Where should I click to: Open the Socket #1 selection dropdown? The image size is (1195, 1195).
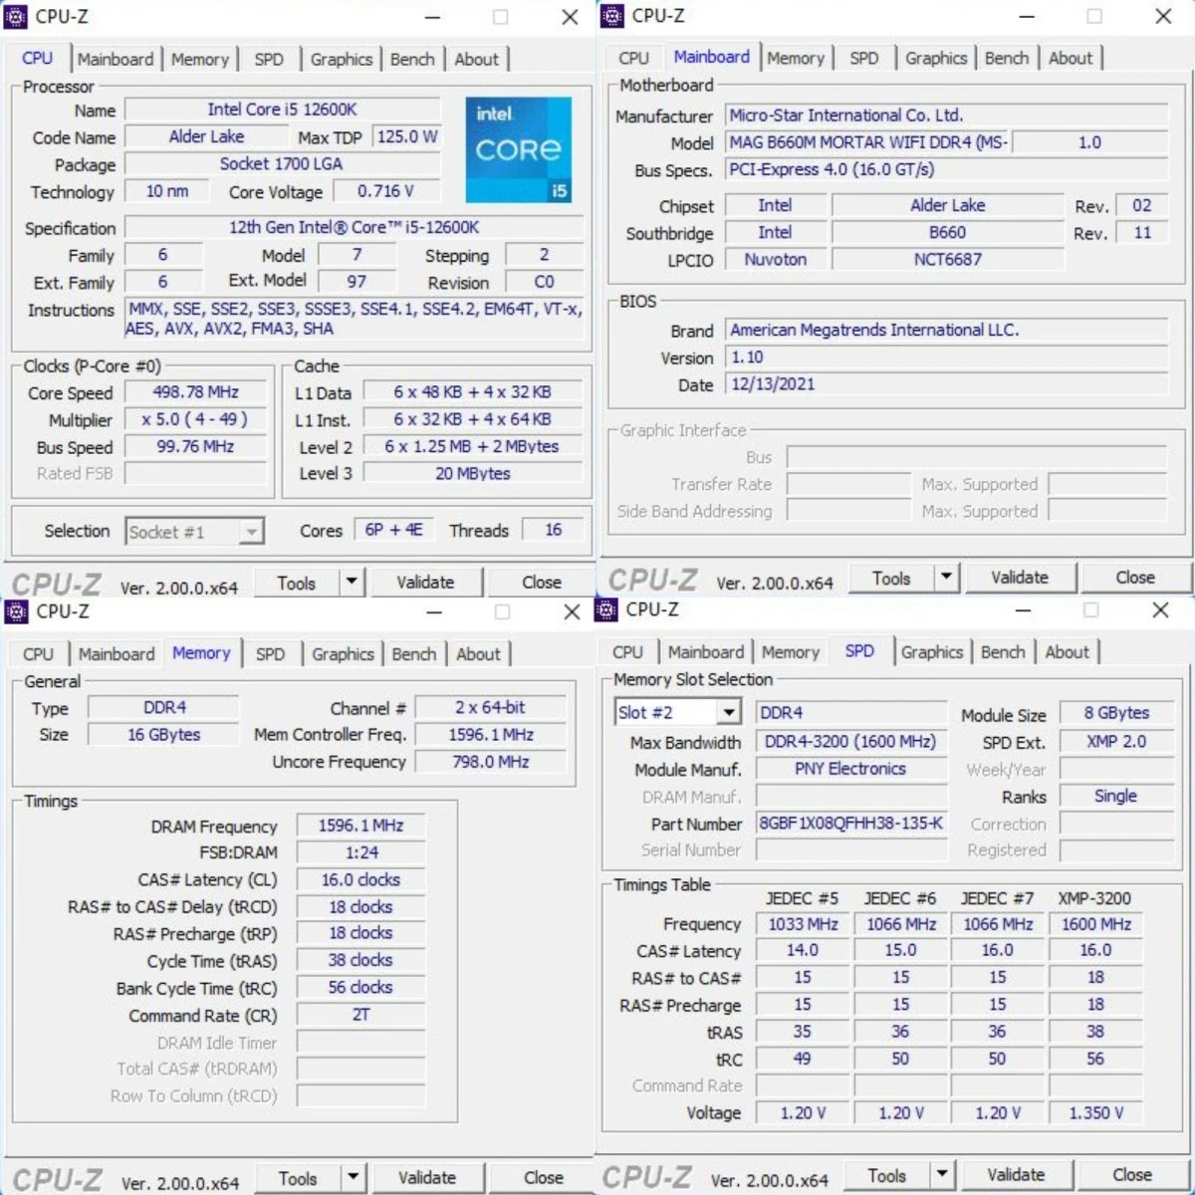pyautogui.click(x=251, y=532)
